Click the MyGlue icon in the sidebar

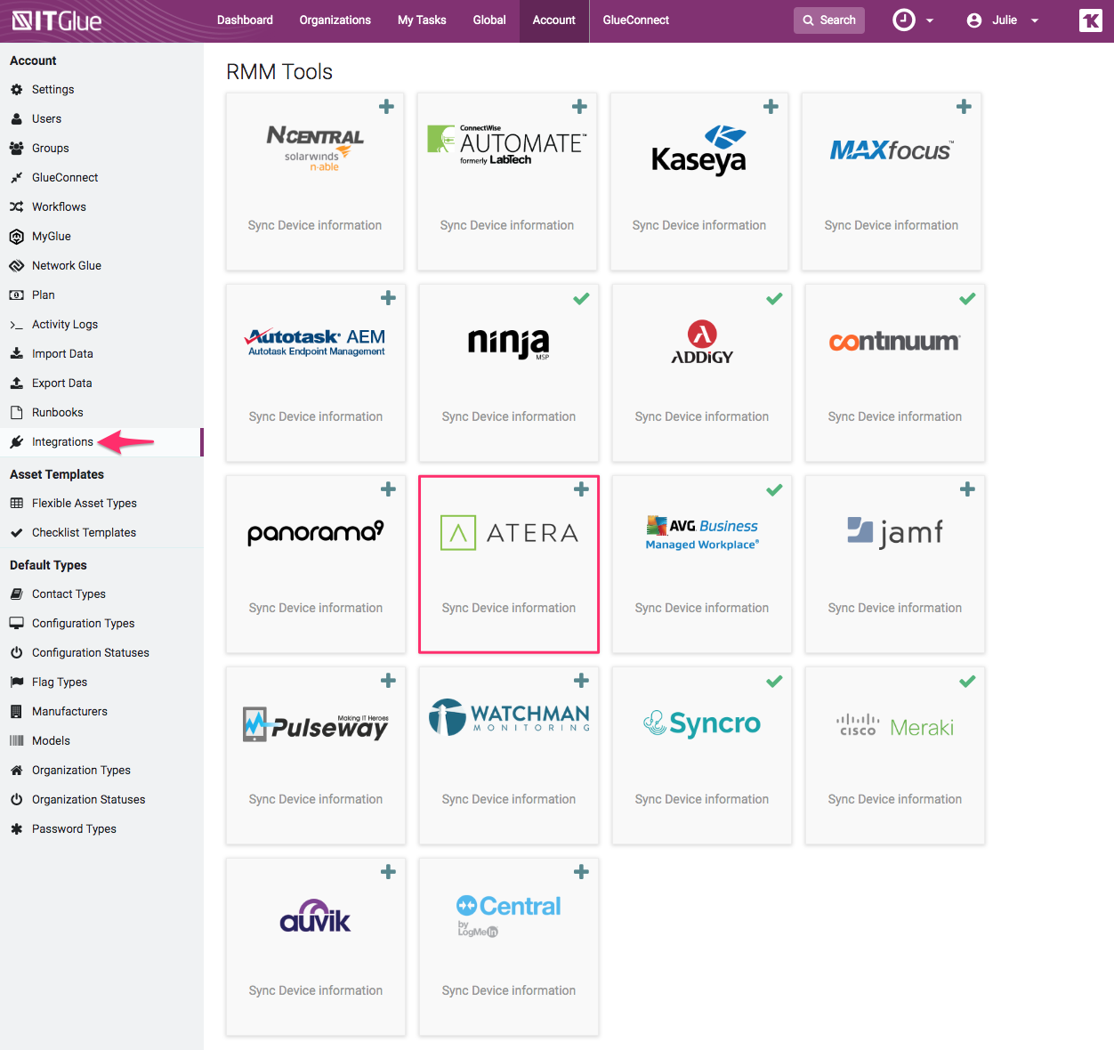[x=16, y=236]
